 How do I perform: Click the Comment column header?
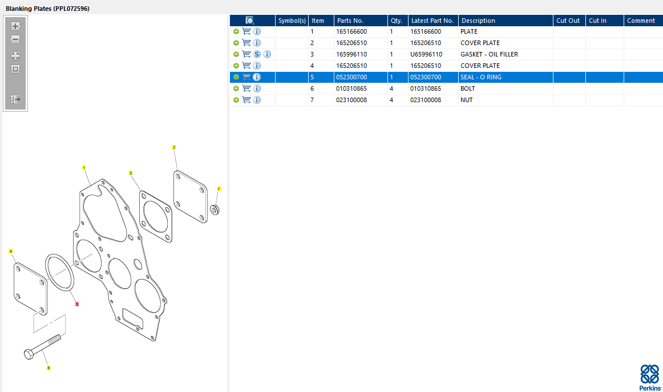[643, 21]
